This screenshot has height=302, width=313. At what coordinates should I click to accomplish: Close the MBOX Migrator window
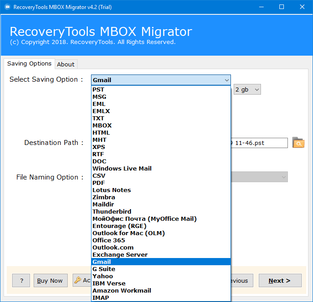pyautogui.click(x=302, y=7)
